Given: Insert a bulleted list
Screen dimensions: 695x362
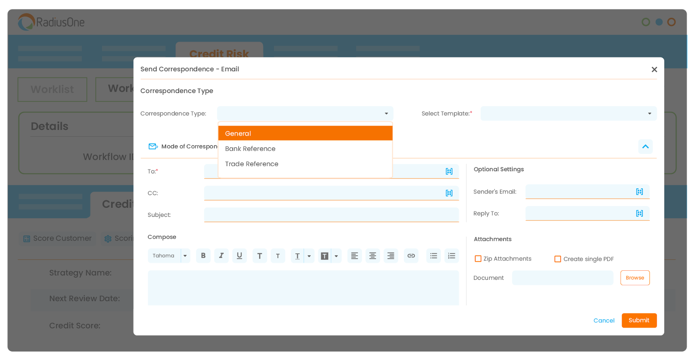Looking at the screenshot, I should pos(434,256).
